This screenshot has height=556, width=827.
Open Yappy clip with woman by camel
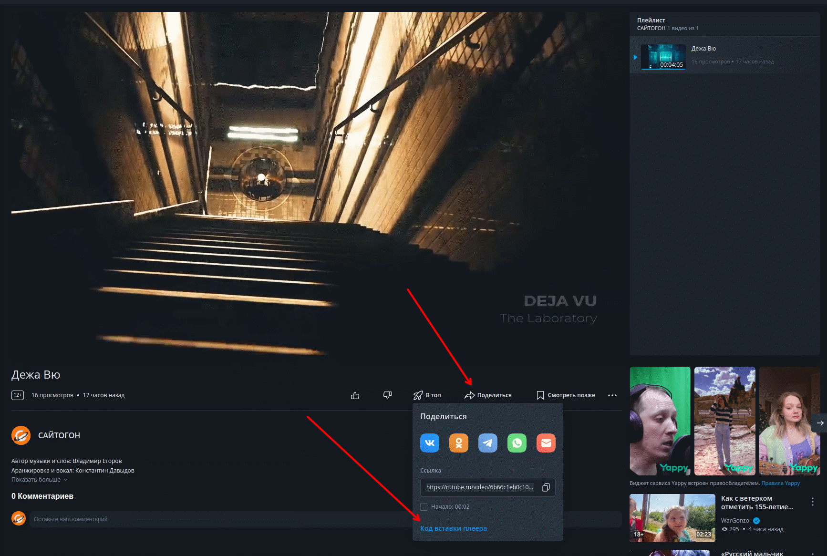point(725,421)
